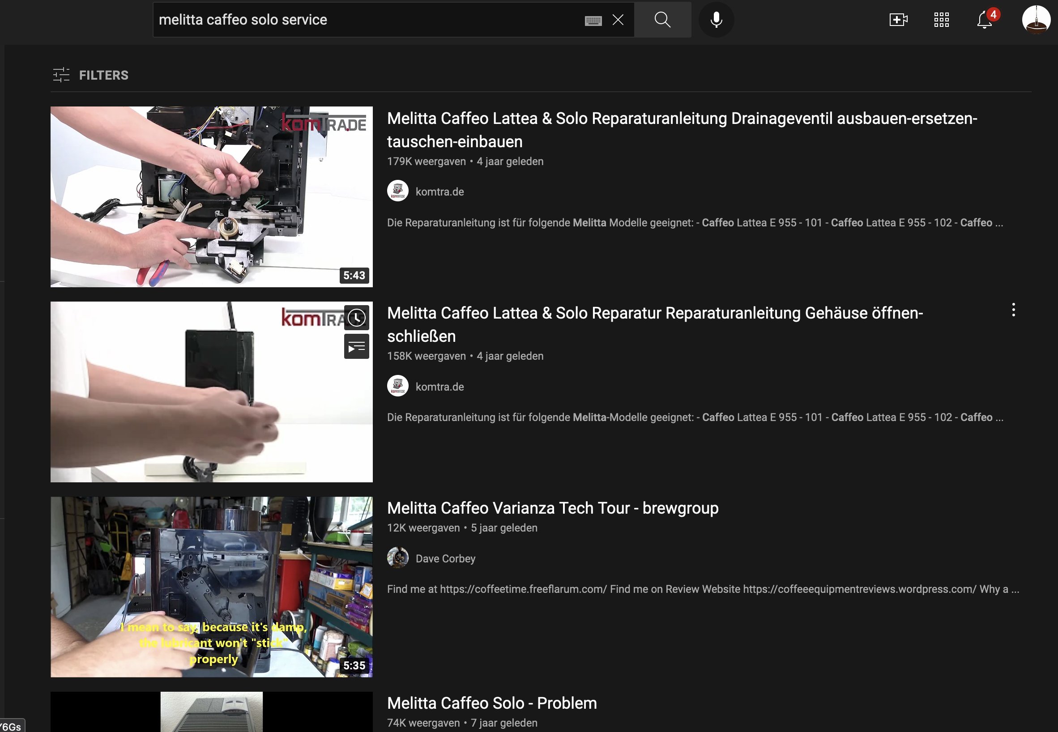Click komtra.de channel name under second video
Screen dimensions: 1058x732
pyautogui.click(x=439, y=387)
